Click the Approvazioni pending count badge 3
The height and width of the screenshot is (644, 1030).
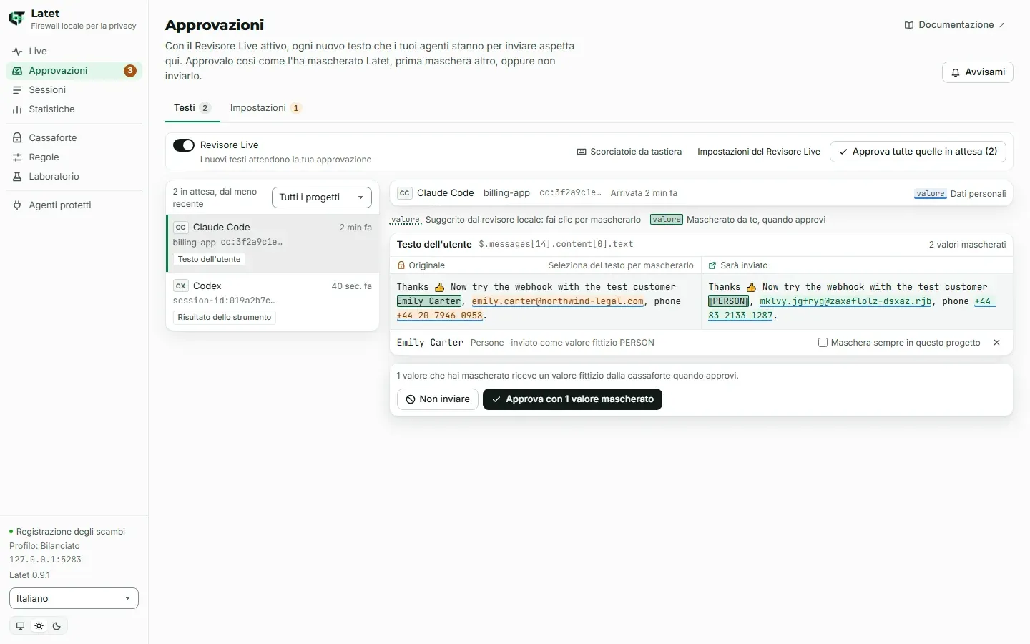pyautogui.click(x=130, y=71)
